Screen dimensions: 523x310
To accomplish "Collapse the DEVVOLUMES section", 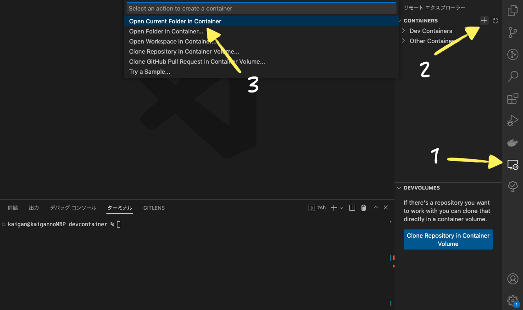I will (399, 188).
